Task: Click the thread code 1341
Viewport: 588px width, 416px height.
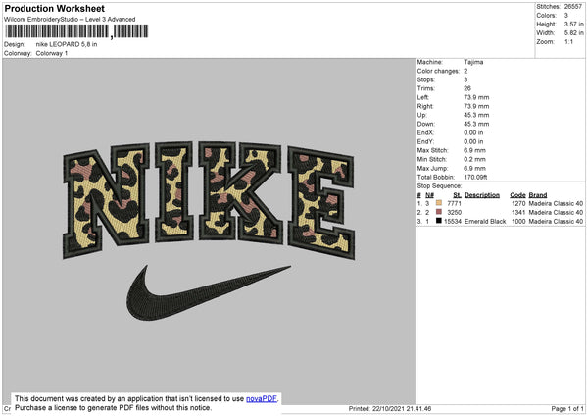Action: tap(518, 213)
